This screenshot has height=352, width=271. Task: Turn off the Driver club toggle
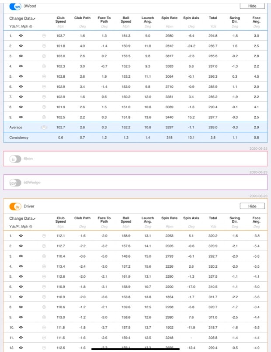15,206
